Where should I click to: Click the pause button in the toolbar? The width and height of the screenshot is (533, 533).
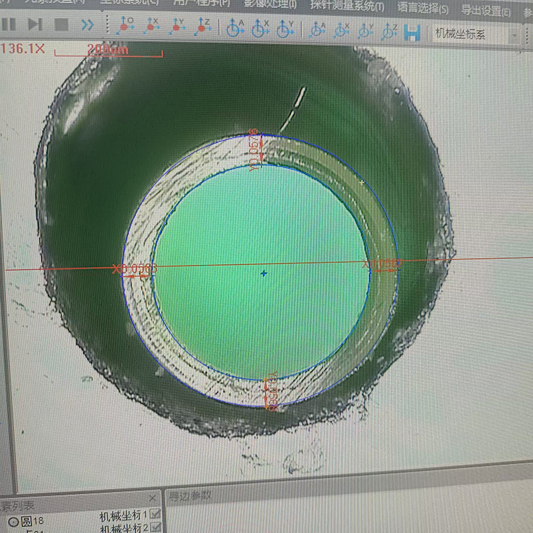pyautogui.click(x=9, y=25)
